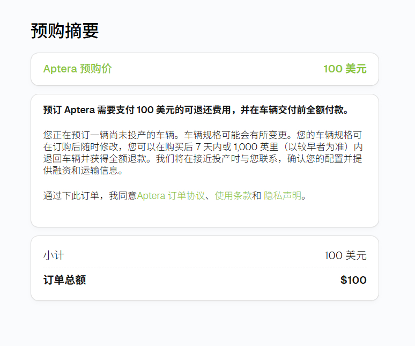Click the 通过下此订单，我同意 agreement text

pos(90,196)
